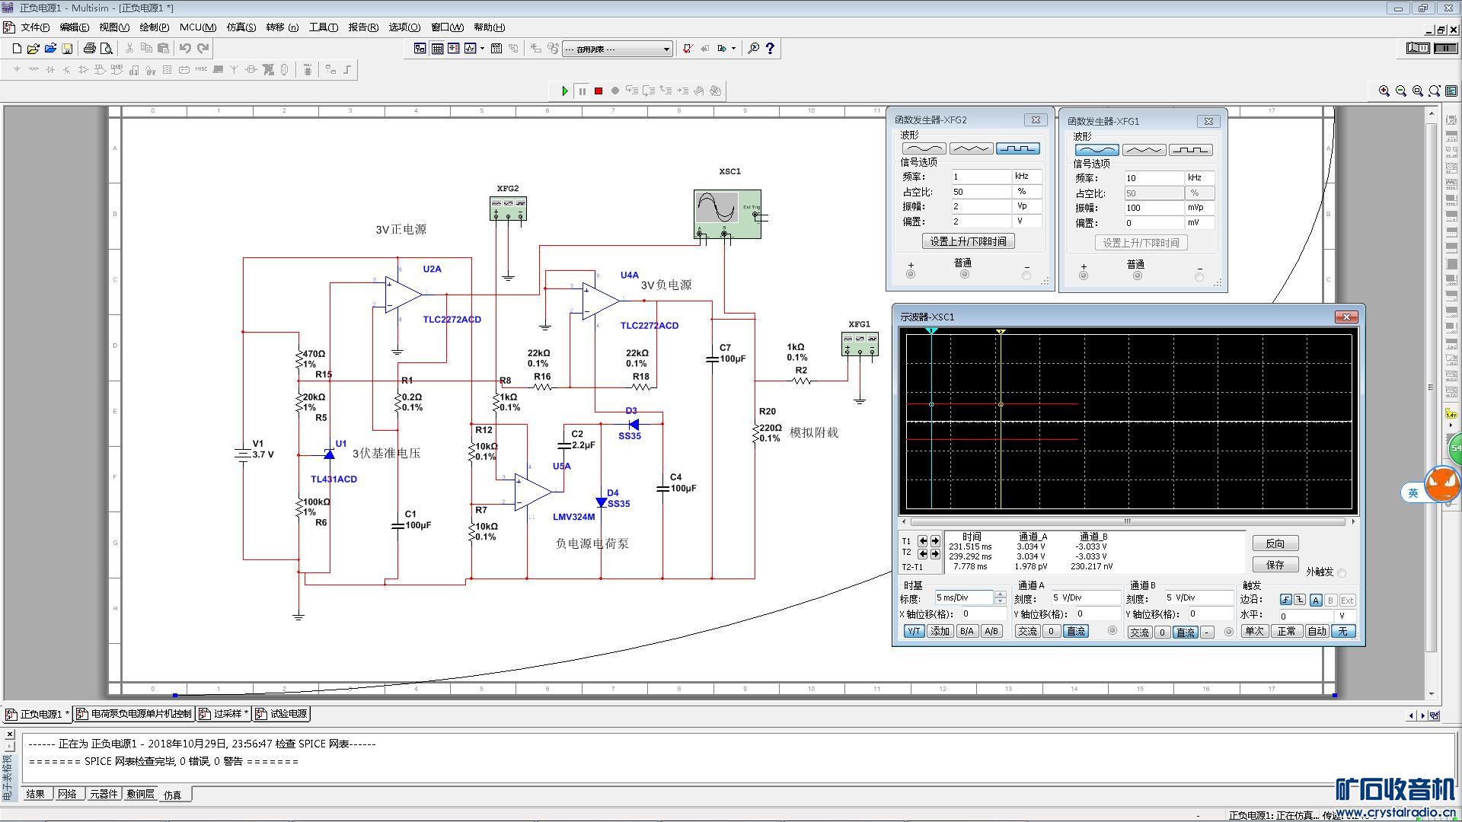Click channel A scale field 5 V/Div
The width and height of the screenshot is (1462, 822).
1085,598
